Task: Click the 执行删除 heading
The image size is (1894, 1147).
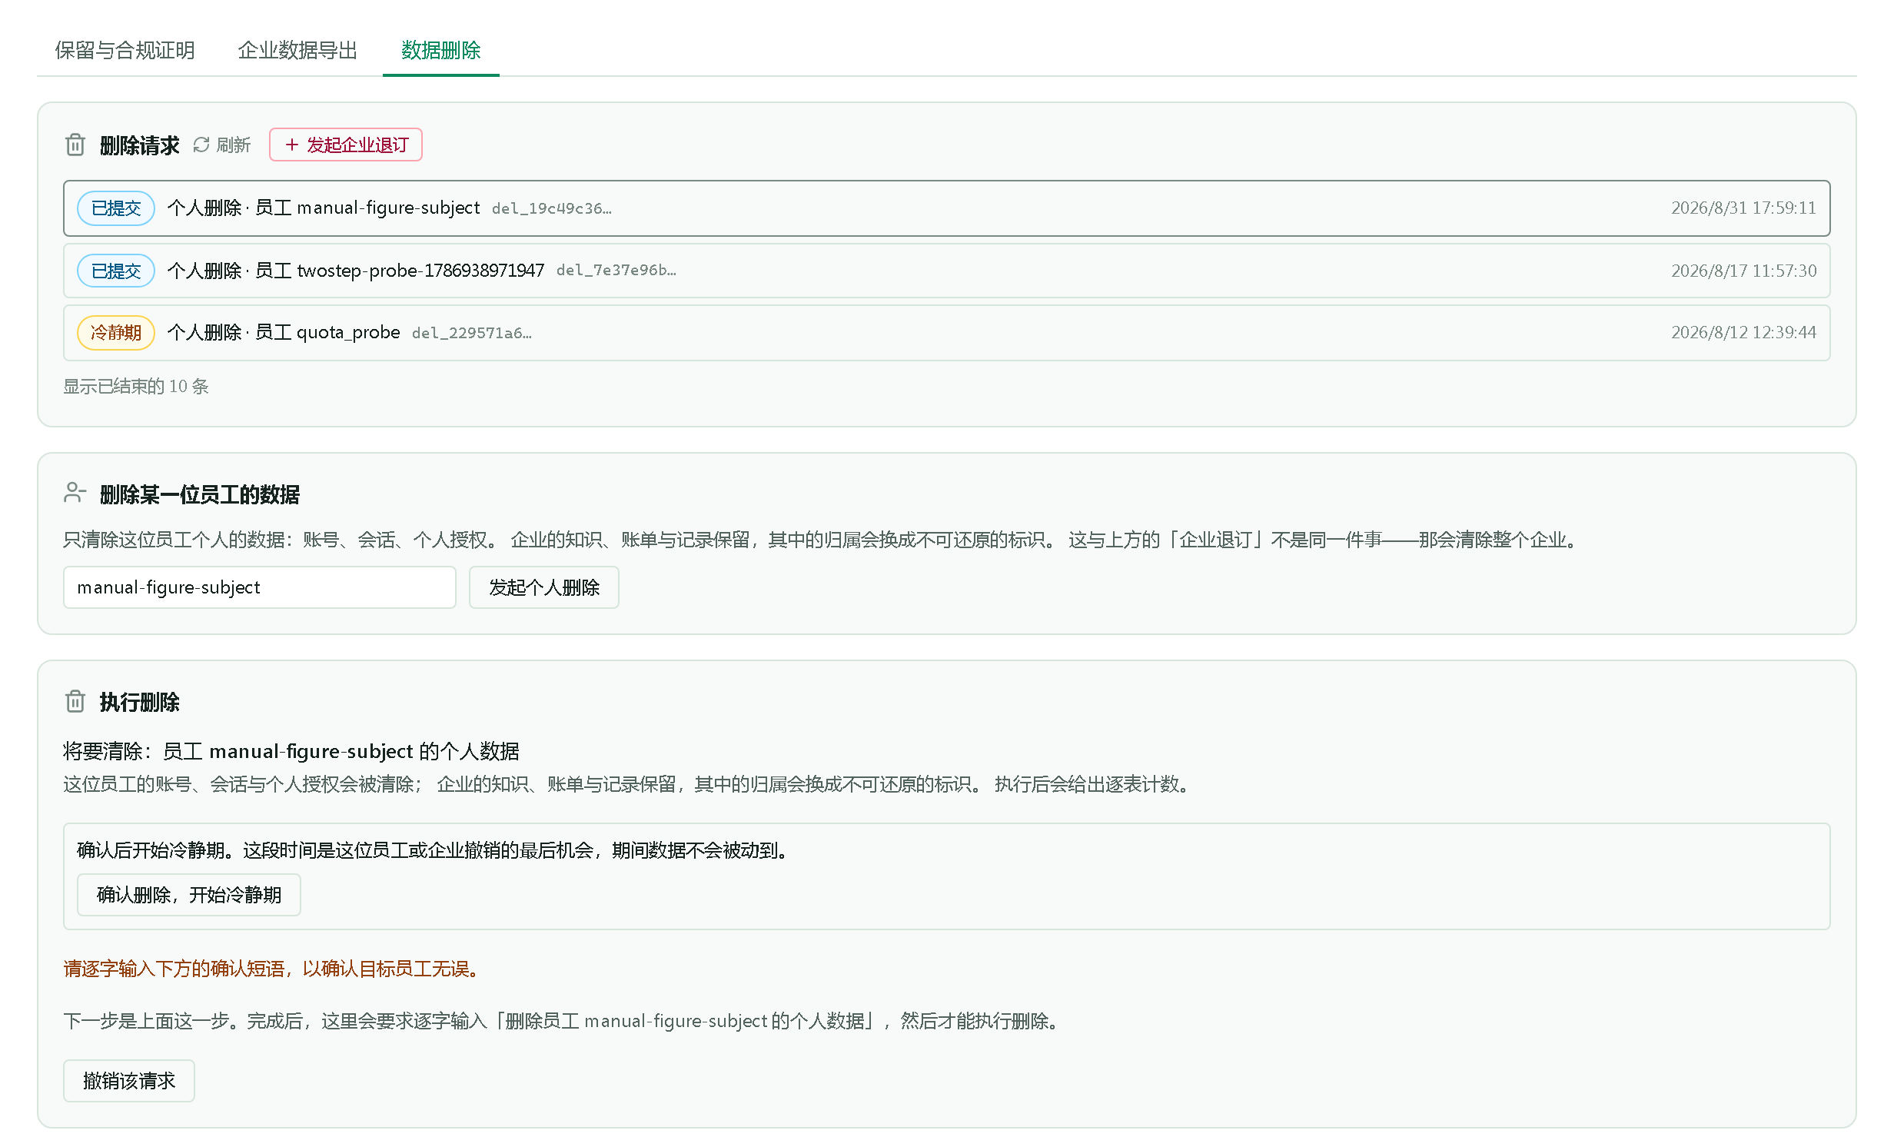Action: (140, 702)
